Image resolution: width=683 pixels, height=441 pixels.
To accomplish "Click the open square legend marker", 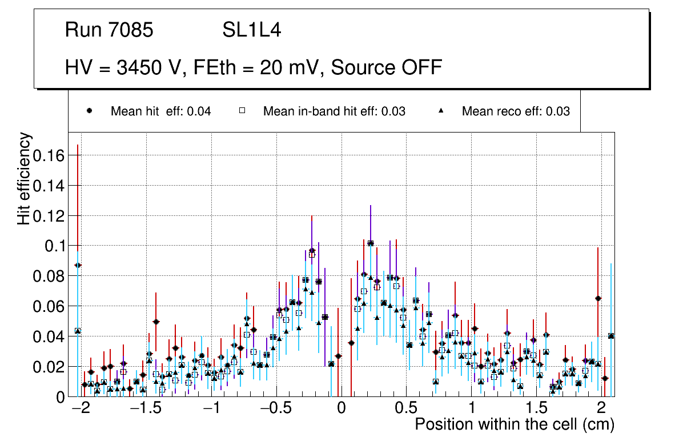I will [241, 111].
